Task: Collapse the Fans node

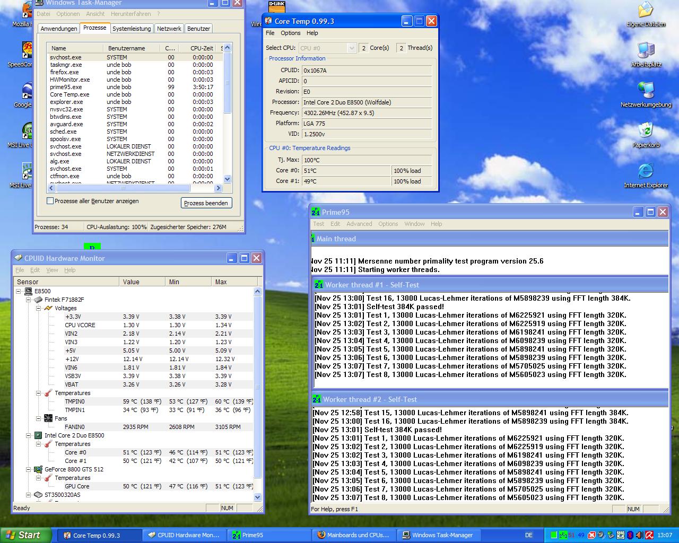Action: [x=39, y=418]
